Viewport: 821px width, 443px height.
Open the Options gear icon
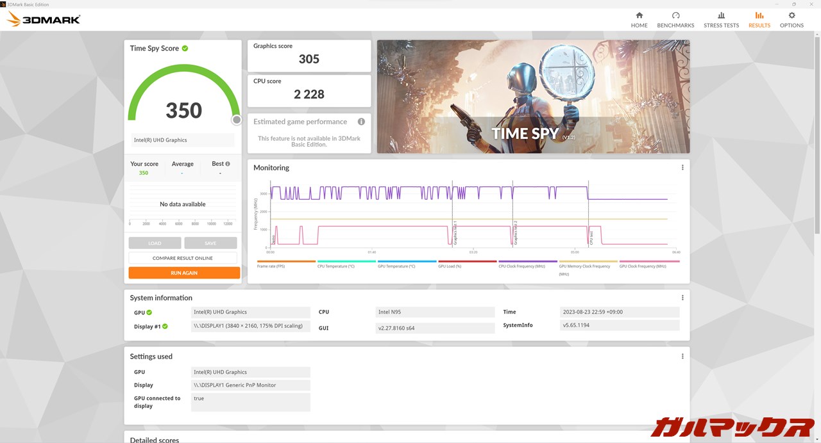791,16
